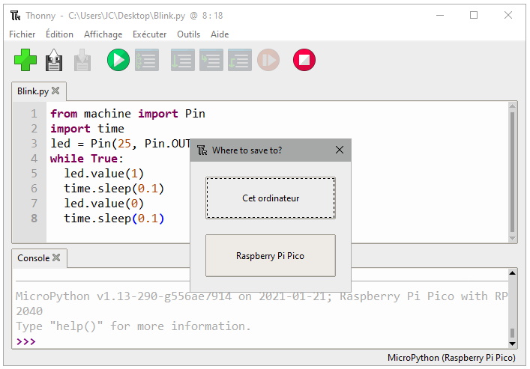Choose Raspberry Pi Pico as save location
This screenshot has height=369, width=530.
coord(271,255)
